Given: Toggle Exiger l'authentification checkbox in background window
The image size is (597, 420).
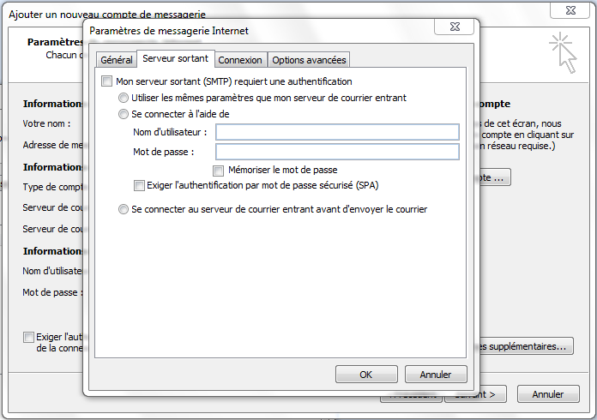Looking at the screenshot, I should pos(28,337).
